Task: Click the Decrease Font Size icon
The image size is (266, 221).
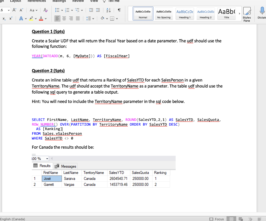Action: coord(21,10)
